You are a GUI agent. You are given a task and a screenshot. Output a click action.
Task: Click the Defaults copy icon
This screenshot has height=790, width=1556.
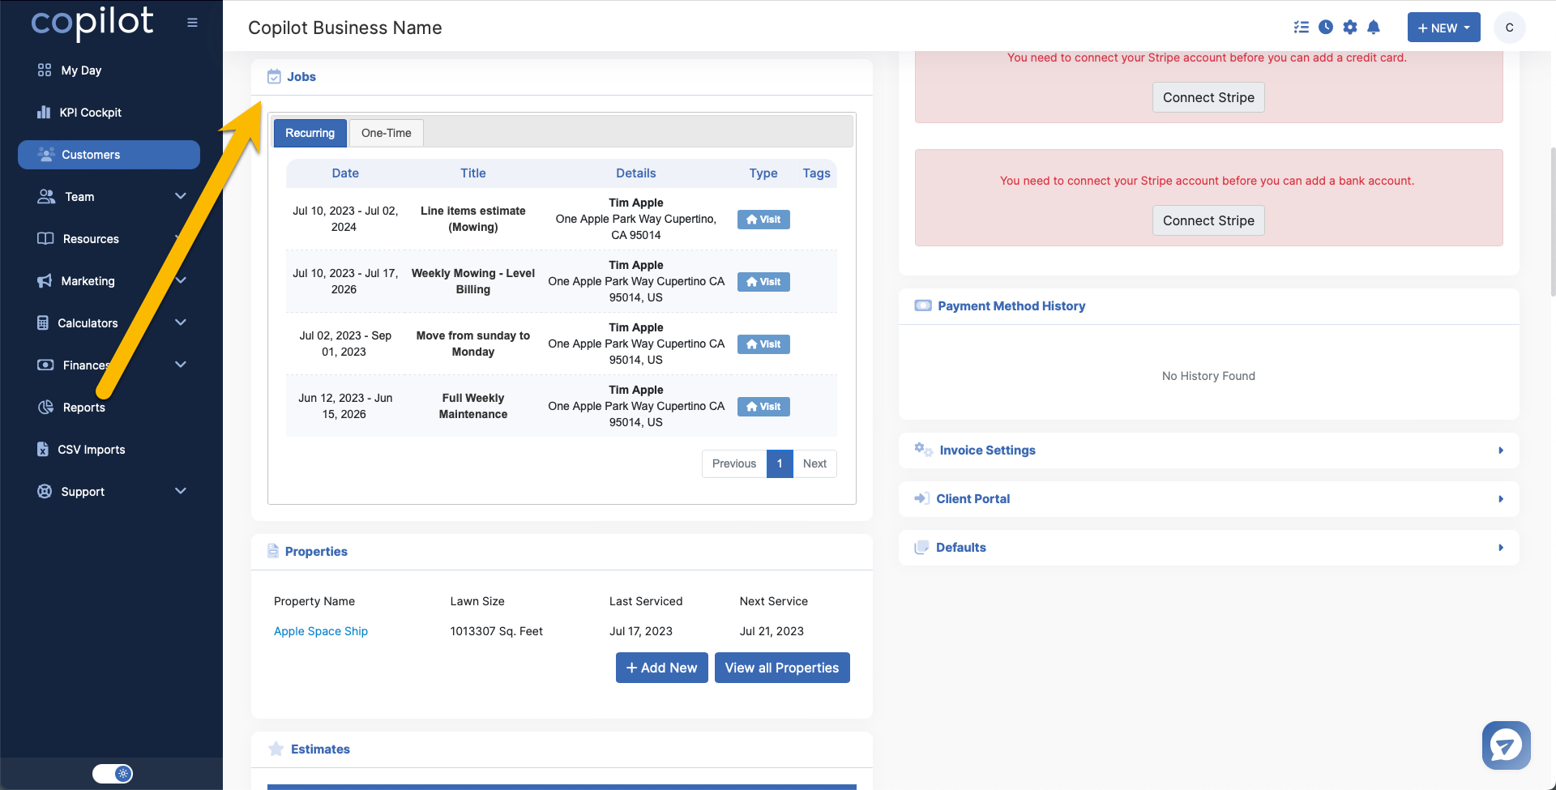tap(921, 547)
